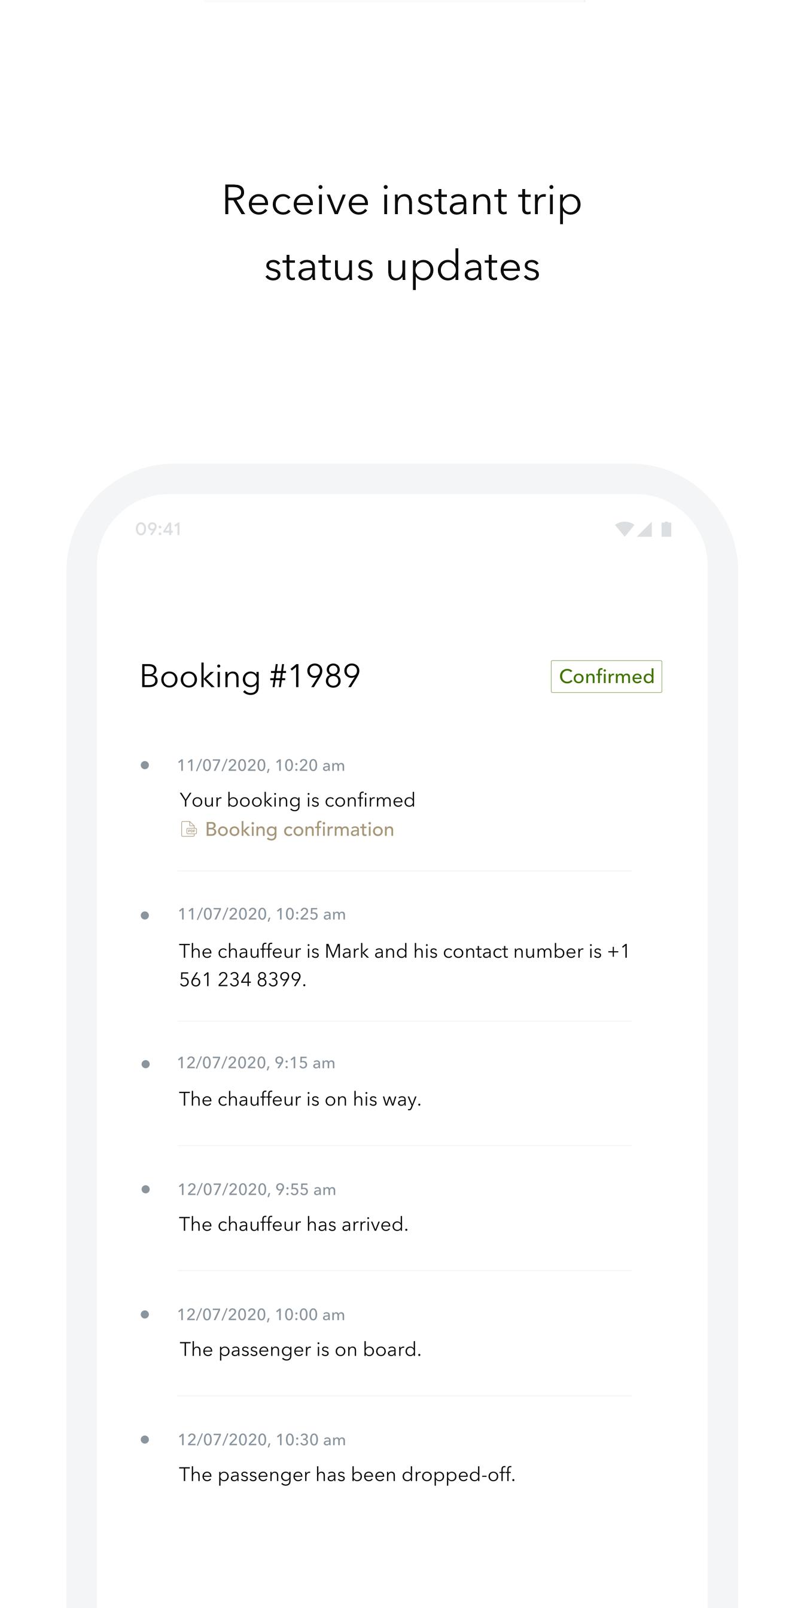804x1608 pixels.
Task: Click the bullet beside 9:15 am entry
Action: click(145, 1064)
